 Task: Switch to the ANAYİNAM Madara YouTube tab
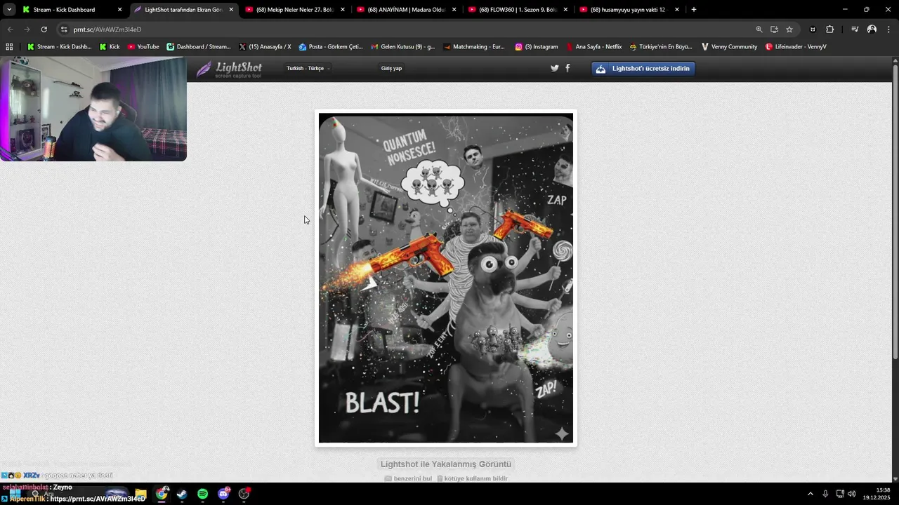[406, 10]
